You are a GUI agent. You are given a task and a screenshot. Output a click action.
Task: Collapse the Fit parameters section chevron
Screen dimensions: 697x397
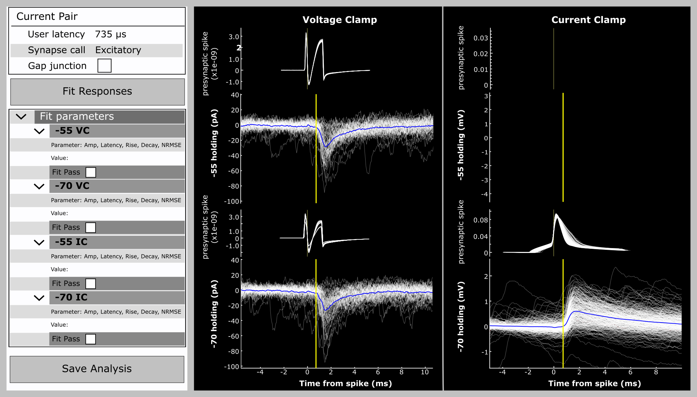21,117
